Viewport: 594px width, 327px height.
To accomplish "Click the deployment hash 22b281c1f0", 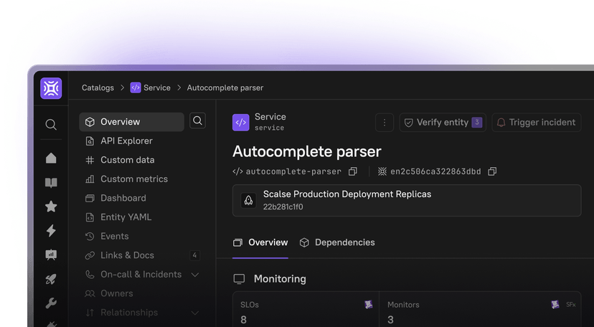I will pos(283,207).
